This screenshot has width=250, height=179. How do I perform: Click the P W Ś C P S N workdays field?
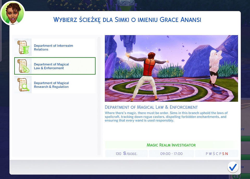click(x=217, y=154)
